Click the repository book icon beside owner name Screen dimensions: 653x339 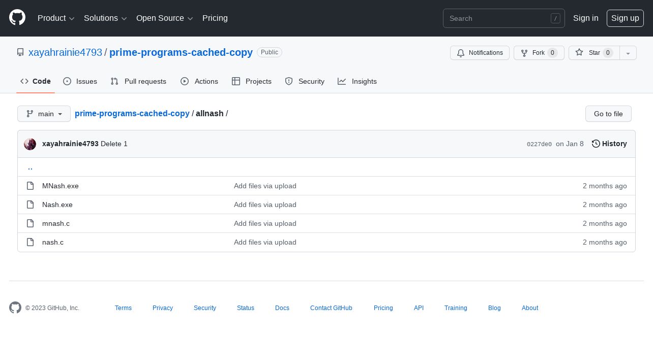[20, 52]
